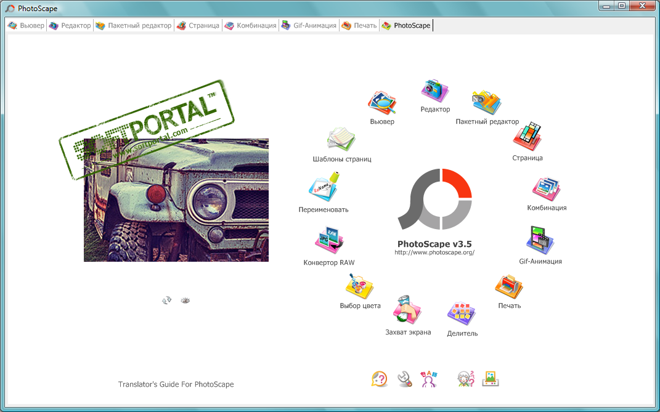This screenshot has width=660, height=412.
Task: Click the Пакетный редактор label in circle
Action: (x=487, y=121)
